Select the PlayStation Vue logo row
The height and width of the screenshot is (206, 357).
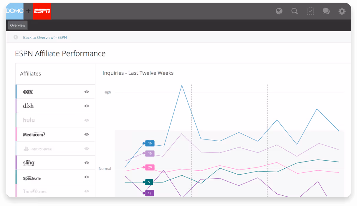[55, 149]
